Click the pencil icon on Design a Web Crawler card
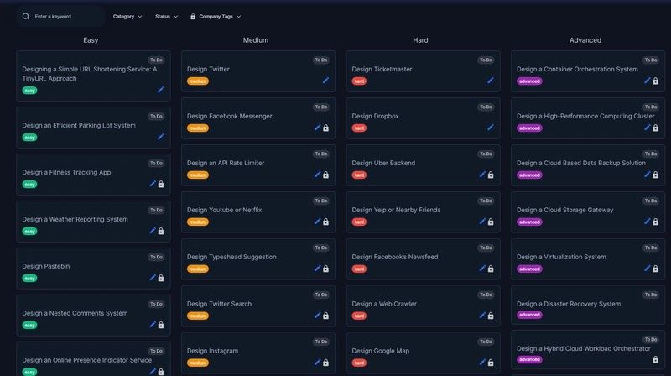This screenshot has height=376, width=671. [x=482, y=315]
